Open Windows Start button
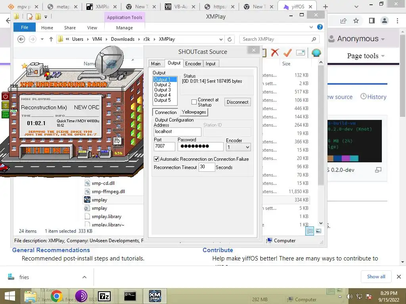Image resolution: width=406 pixels, height=304 pixels. click(x=10, y=296)
